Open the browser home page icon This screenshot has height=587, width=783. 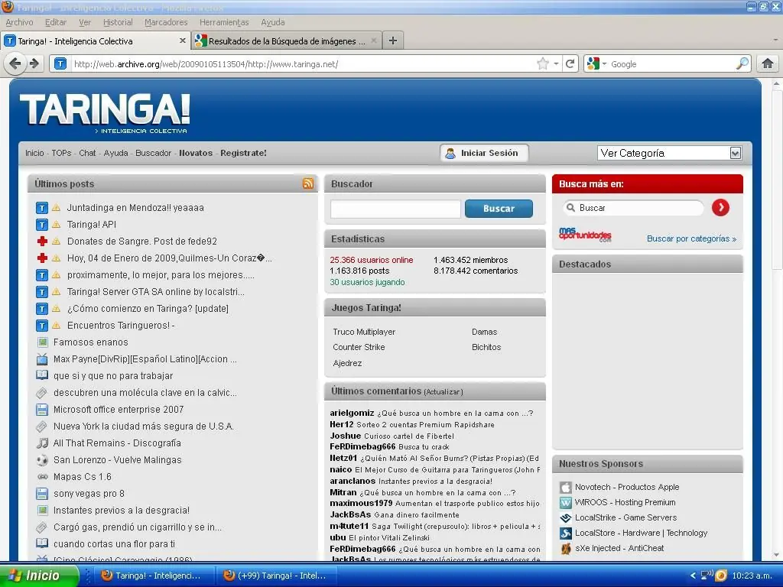click(x=768, y=63)
